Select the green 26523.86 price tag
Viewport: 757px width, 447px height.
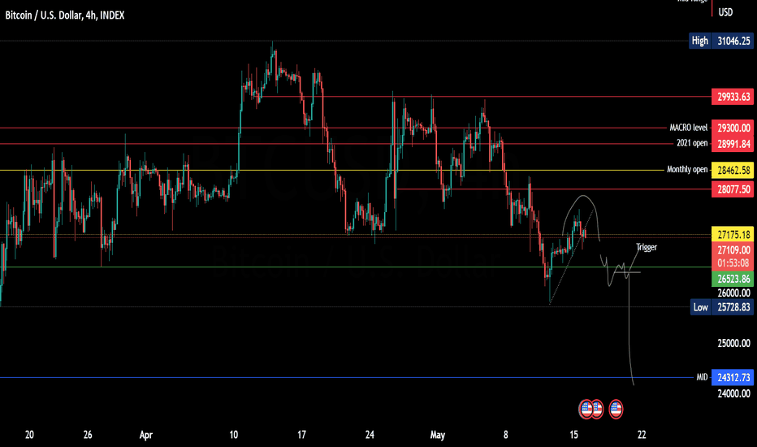733,279
